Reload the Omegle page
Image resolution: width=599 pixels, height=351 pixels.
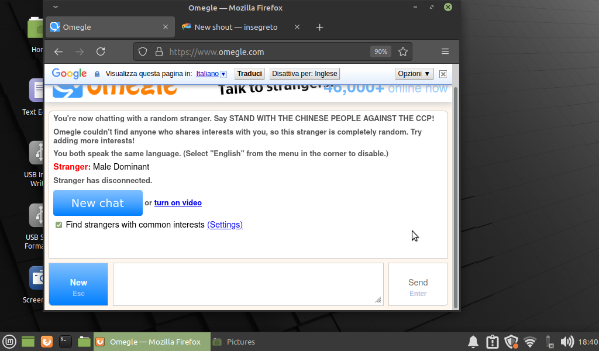click(101, 51)
